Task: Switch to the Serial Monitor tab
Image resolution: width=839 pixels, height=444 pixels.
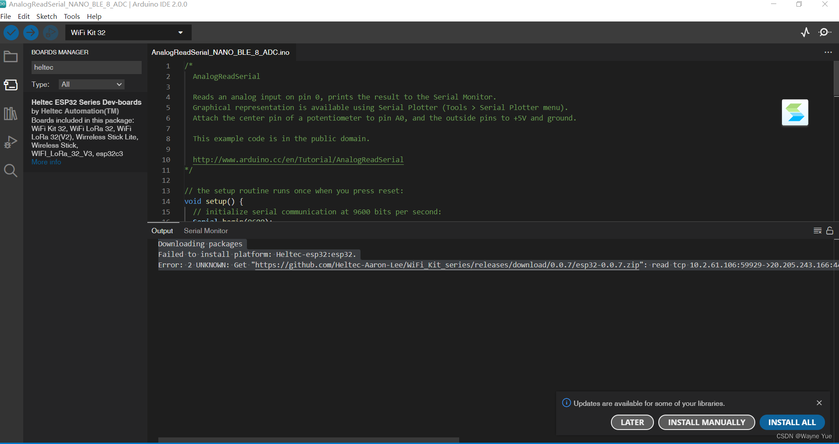Action: click(205, 231)
